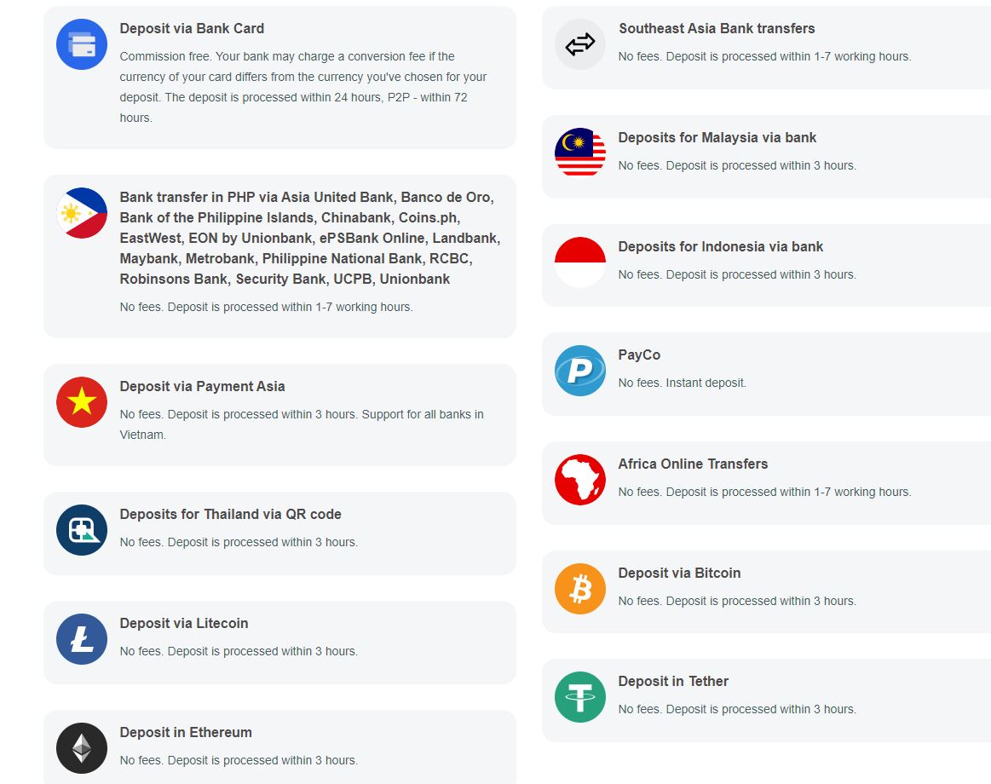This screenshot has width=991, height=784.
Task: Select Deposit via Bitcoin title
Action: coord(679,573)
